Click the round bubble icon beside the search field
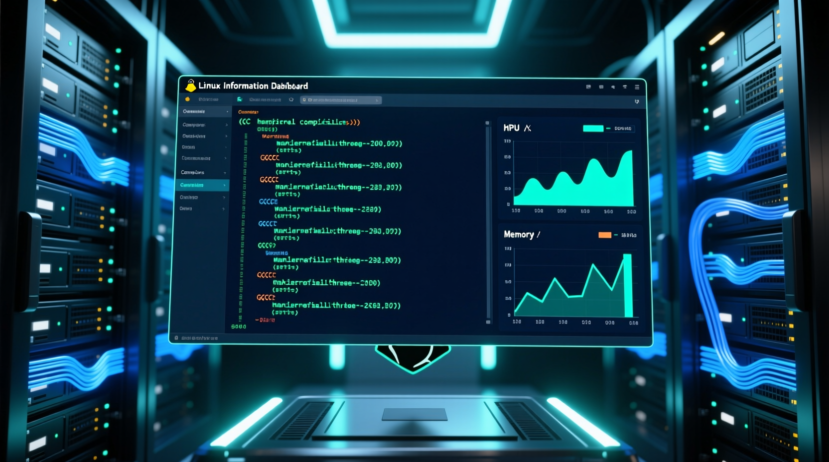829x462 pixels. [x=291, y=100]
